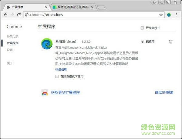Bookmark this page with the star icon

point(161,15)
